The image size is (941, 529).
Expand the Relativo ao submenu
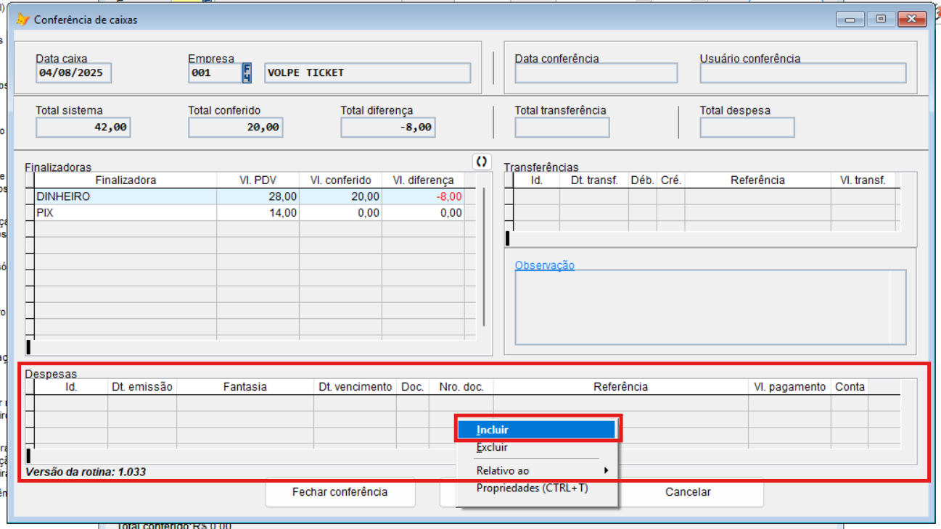pyautogui.click(x=537, y=471)
